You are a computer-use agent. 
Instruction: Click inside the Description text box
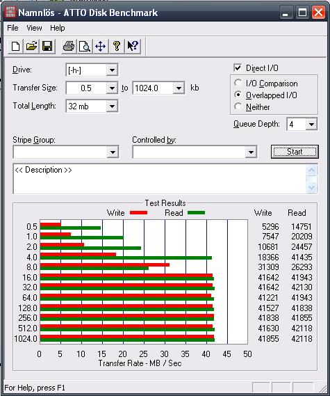click(160, 179)
